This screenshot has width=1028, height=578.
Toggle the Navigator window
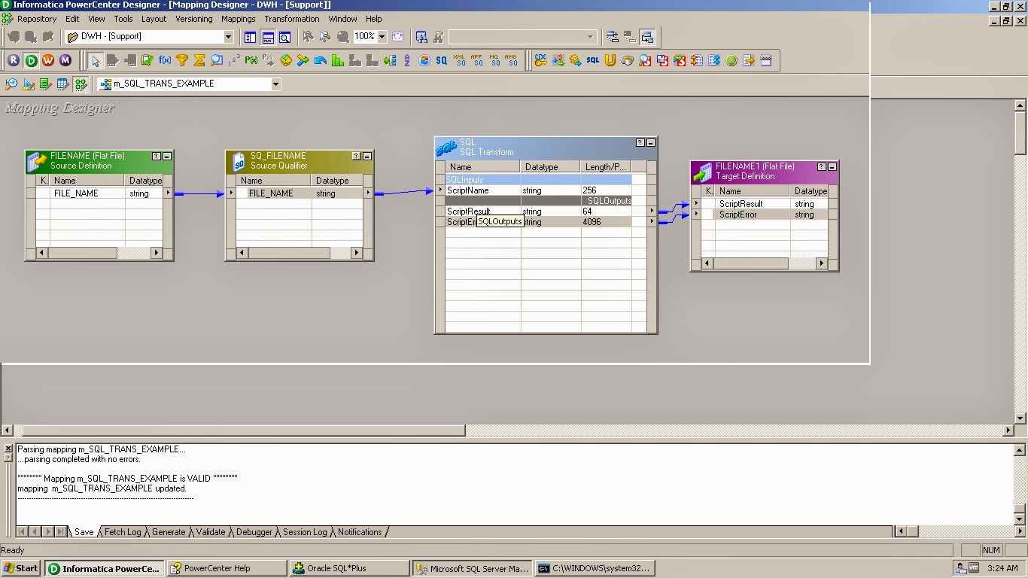(x=248, y=36)
